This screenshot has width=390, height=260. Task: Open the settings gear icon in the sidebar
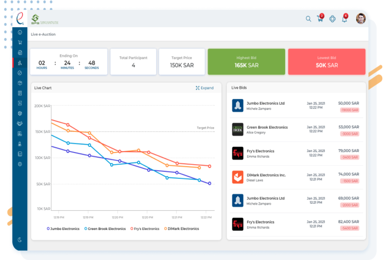click(19, 164)
